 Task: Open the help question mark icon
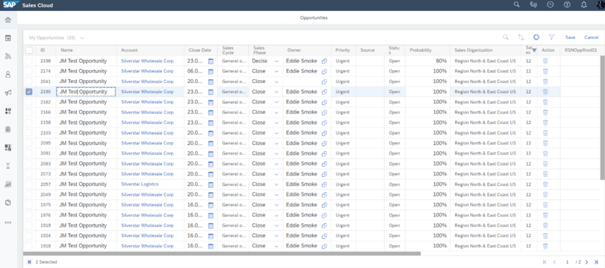567,5
